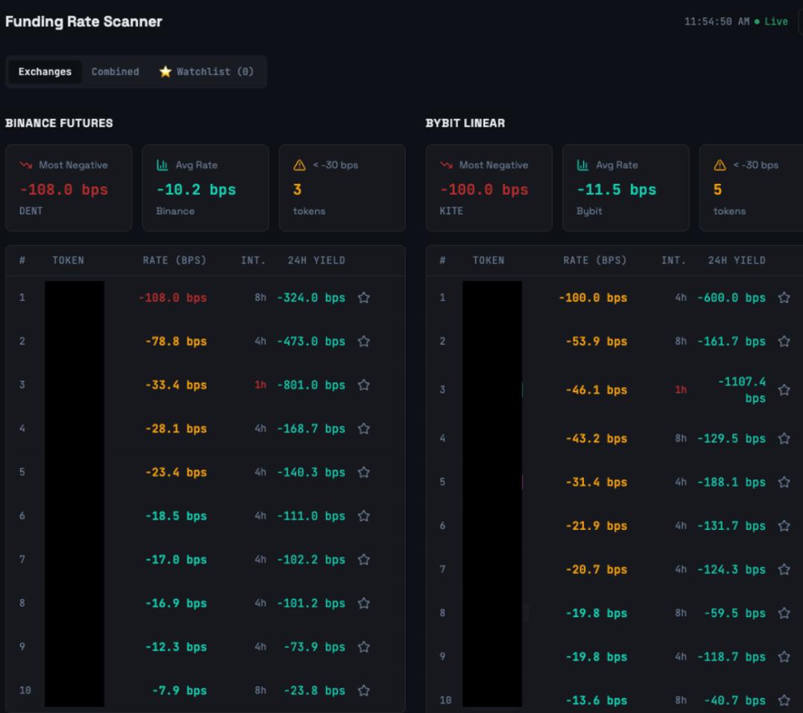Click the Binance Avg Rate chart icon

(x=162, y=164)
